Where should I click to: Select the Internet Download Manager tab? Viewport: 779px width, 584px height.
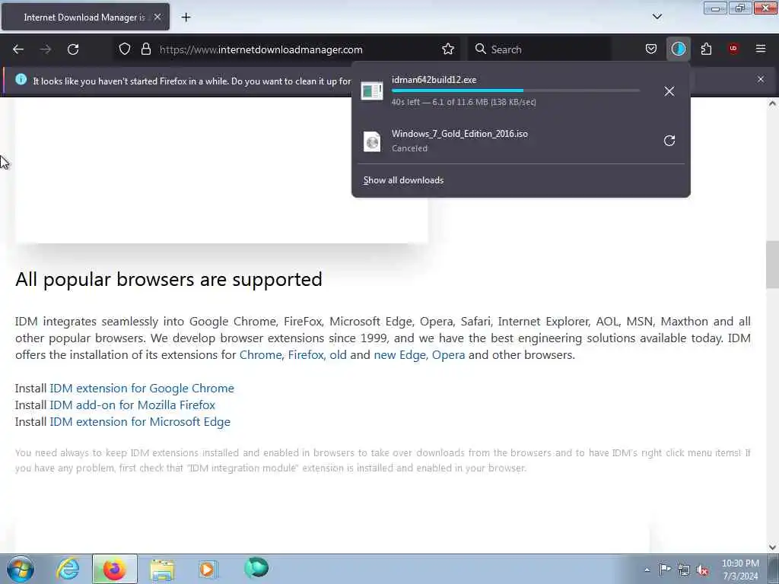pyautogui.click(x=85, y=17)
